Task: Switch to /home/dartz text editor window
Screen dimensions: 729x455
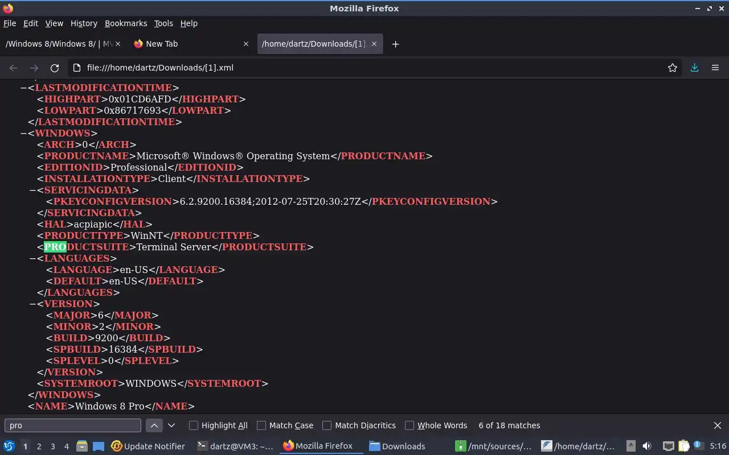Action: click(x=578, y=446)
